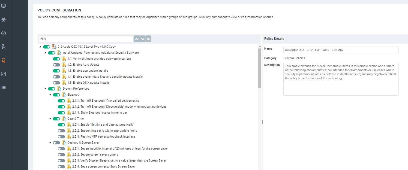Click the policy icon of CIS Apple OSX root

tap(54, 47)
